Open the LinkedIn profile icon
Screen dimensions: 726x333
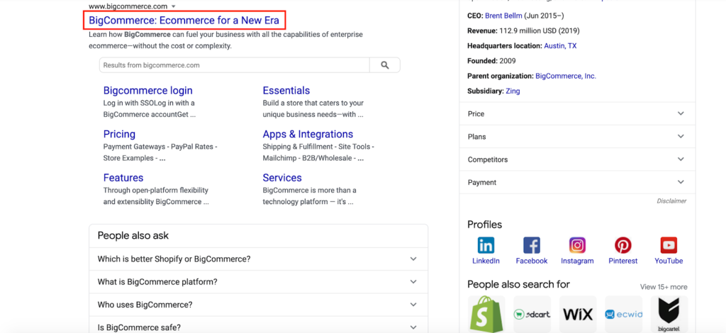[x=486, y=245]
